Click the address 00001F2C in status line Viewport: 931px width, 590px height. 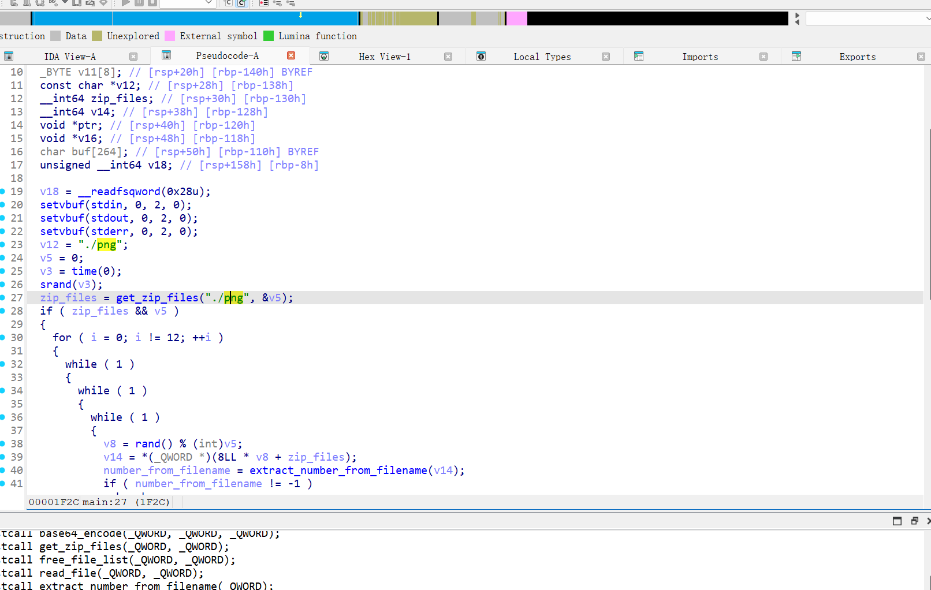[x=54, y=502]
